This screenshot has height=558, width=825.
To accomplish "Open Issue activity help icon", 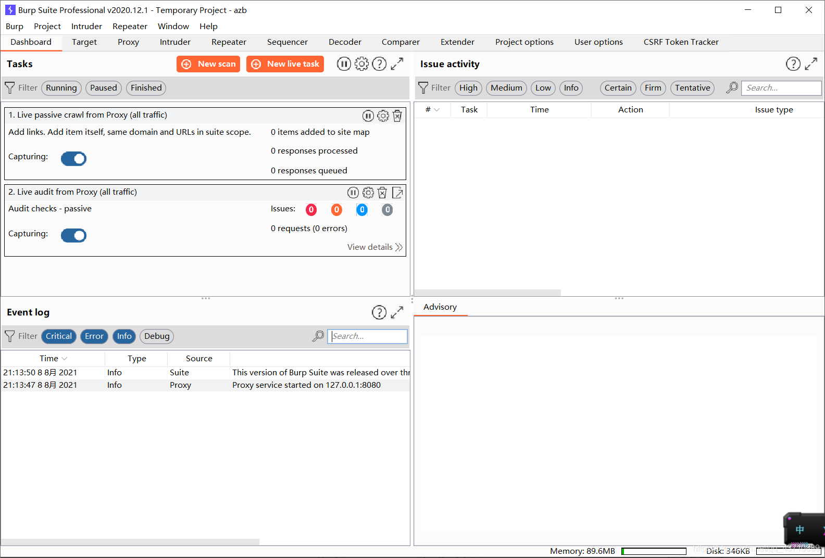I will point(793,64).
